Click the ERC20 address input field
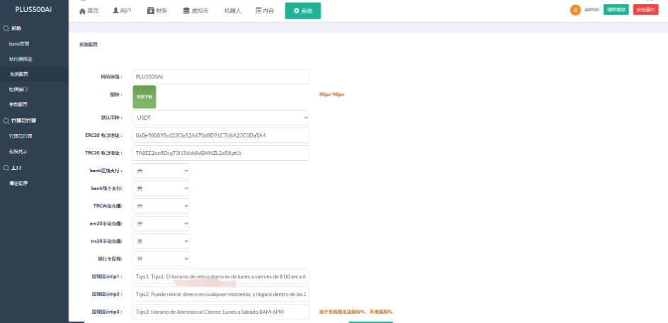The width and height of the screenshot is (668, 323). point(221,135)
